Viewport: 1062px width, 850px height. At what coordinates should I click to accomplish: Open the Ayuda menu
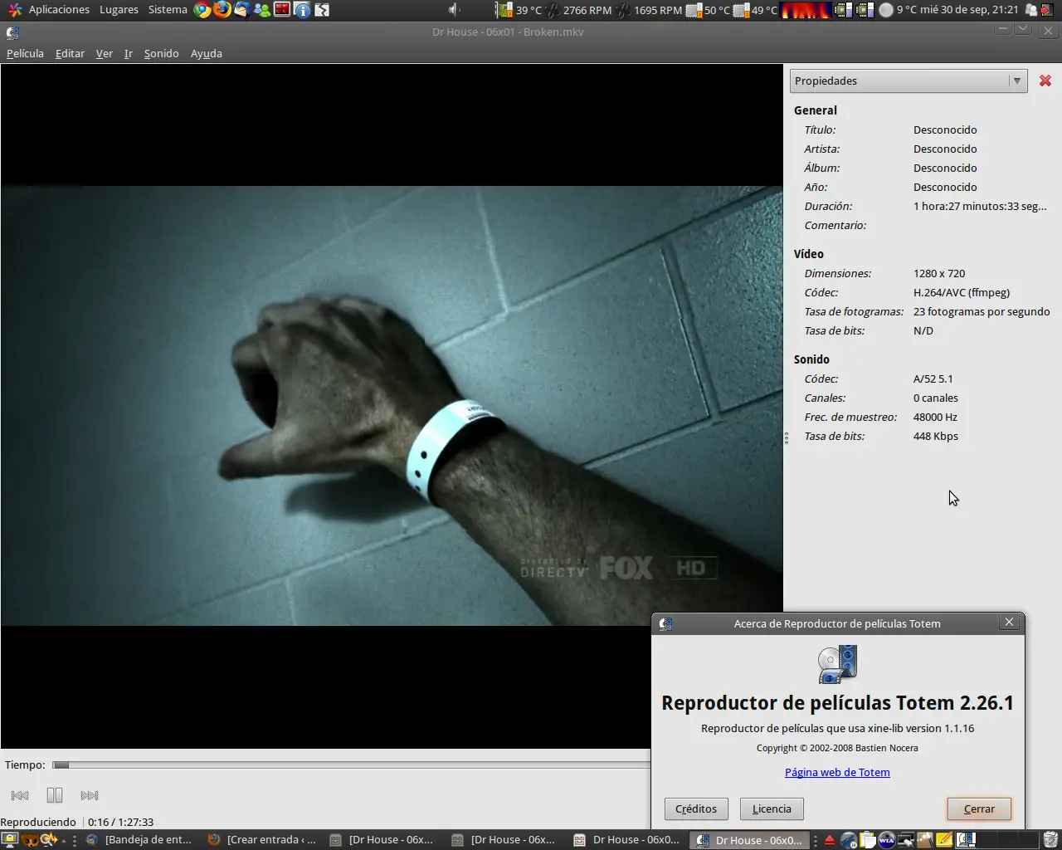(206, 53)
